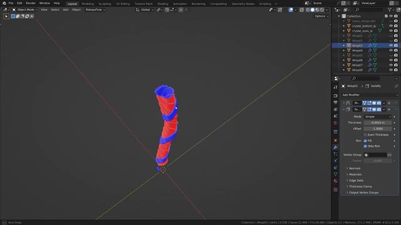Uncheck the Only Rim checkbox
The width and height of the screenshot is (401, 225).
[x=365, y=146]
